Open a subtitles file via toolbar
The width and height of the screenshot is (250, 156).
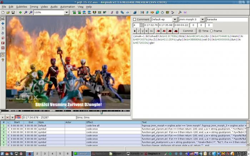[x=8, y=12]
